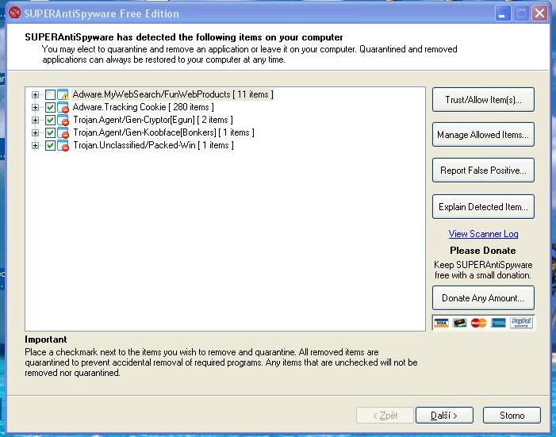
Task: Uncheck the Trojan.Agent/Gen-Koobface[Bonkers] checkbox
Action: [50, 133]
